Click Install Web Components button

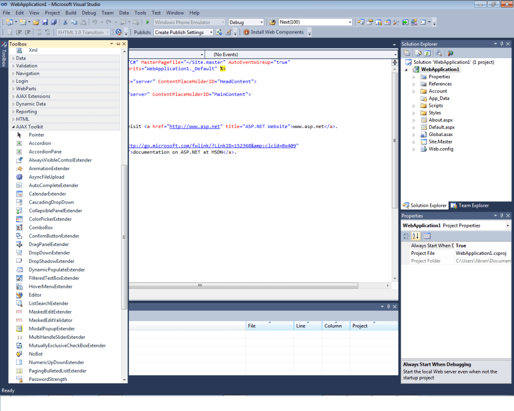pos(274,32)
